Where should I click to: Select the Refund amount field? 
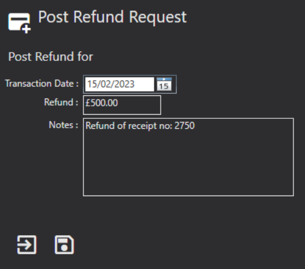[x=122, y=105]
